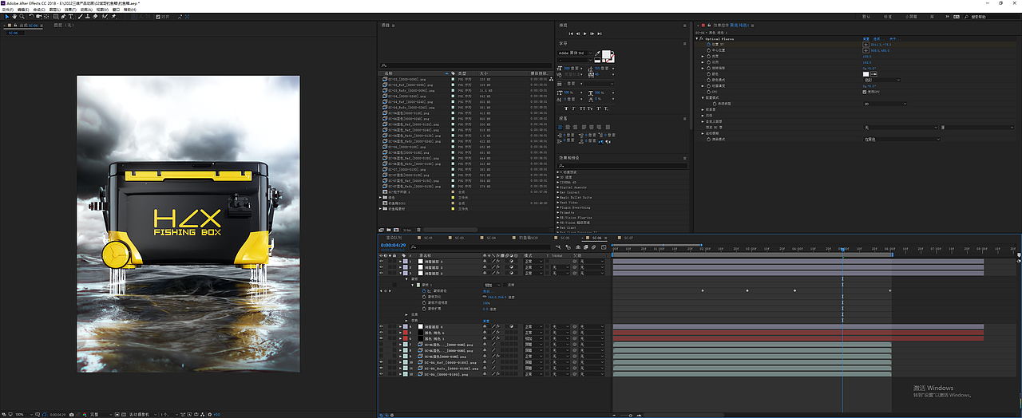Open blend mode dropdown for layer 1

click(533, 261)
